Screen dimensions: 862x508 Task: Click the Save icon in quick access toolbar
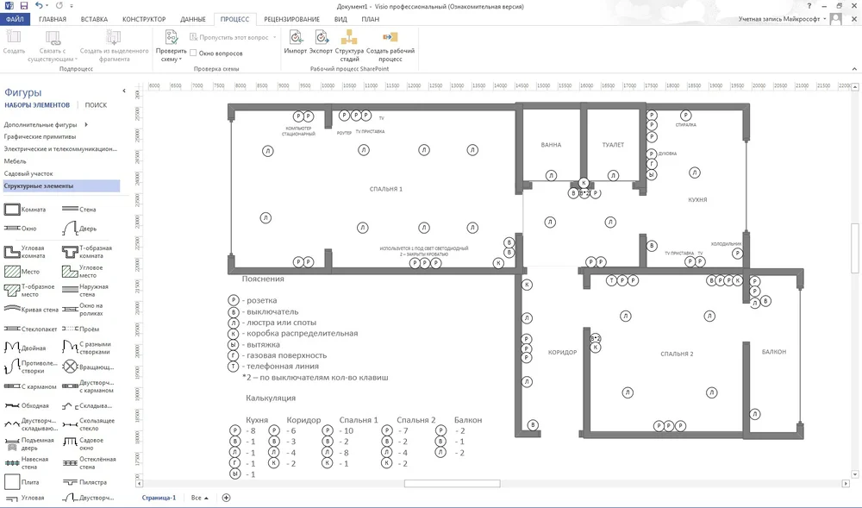coord(23,5)
